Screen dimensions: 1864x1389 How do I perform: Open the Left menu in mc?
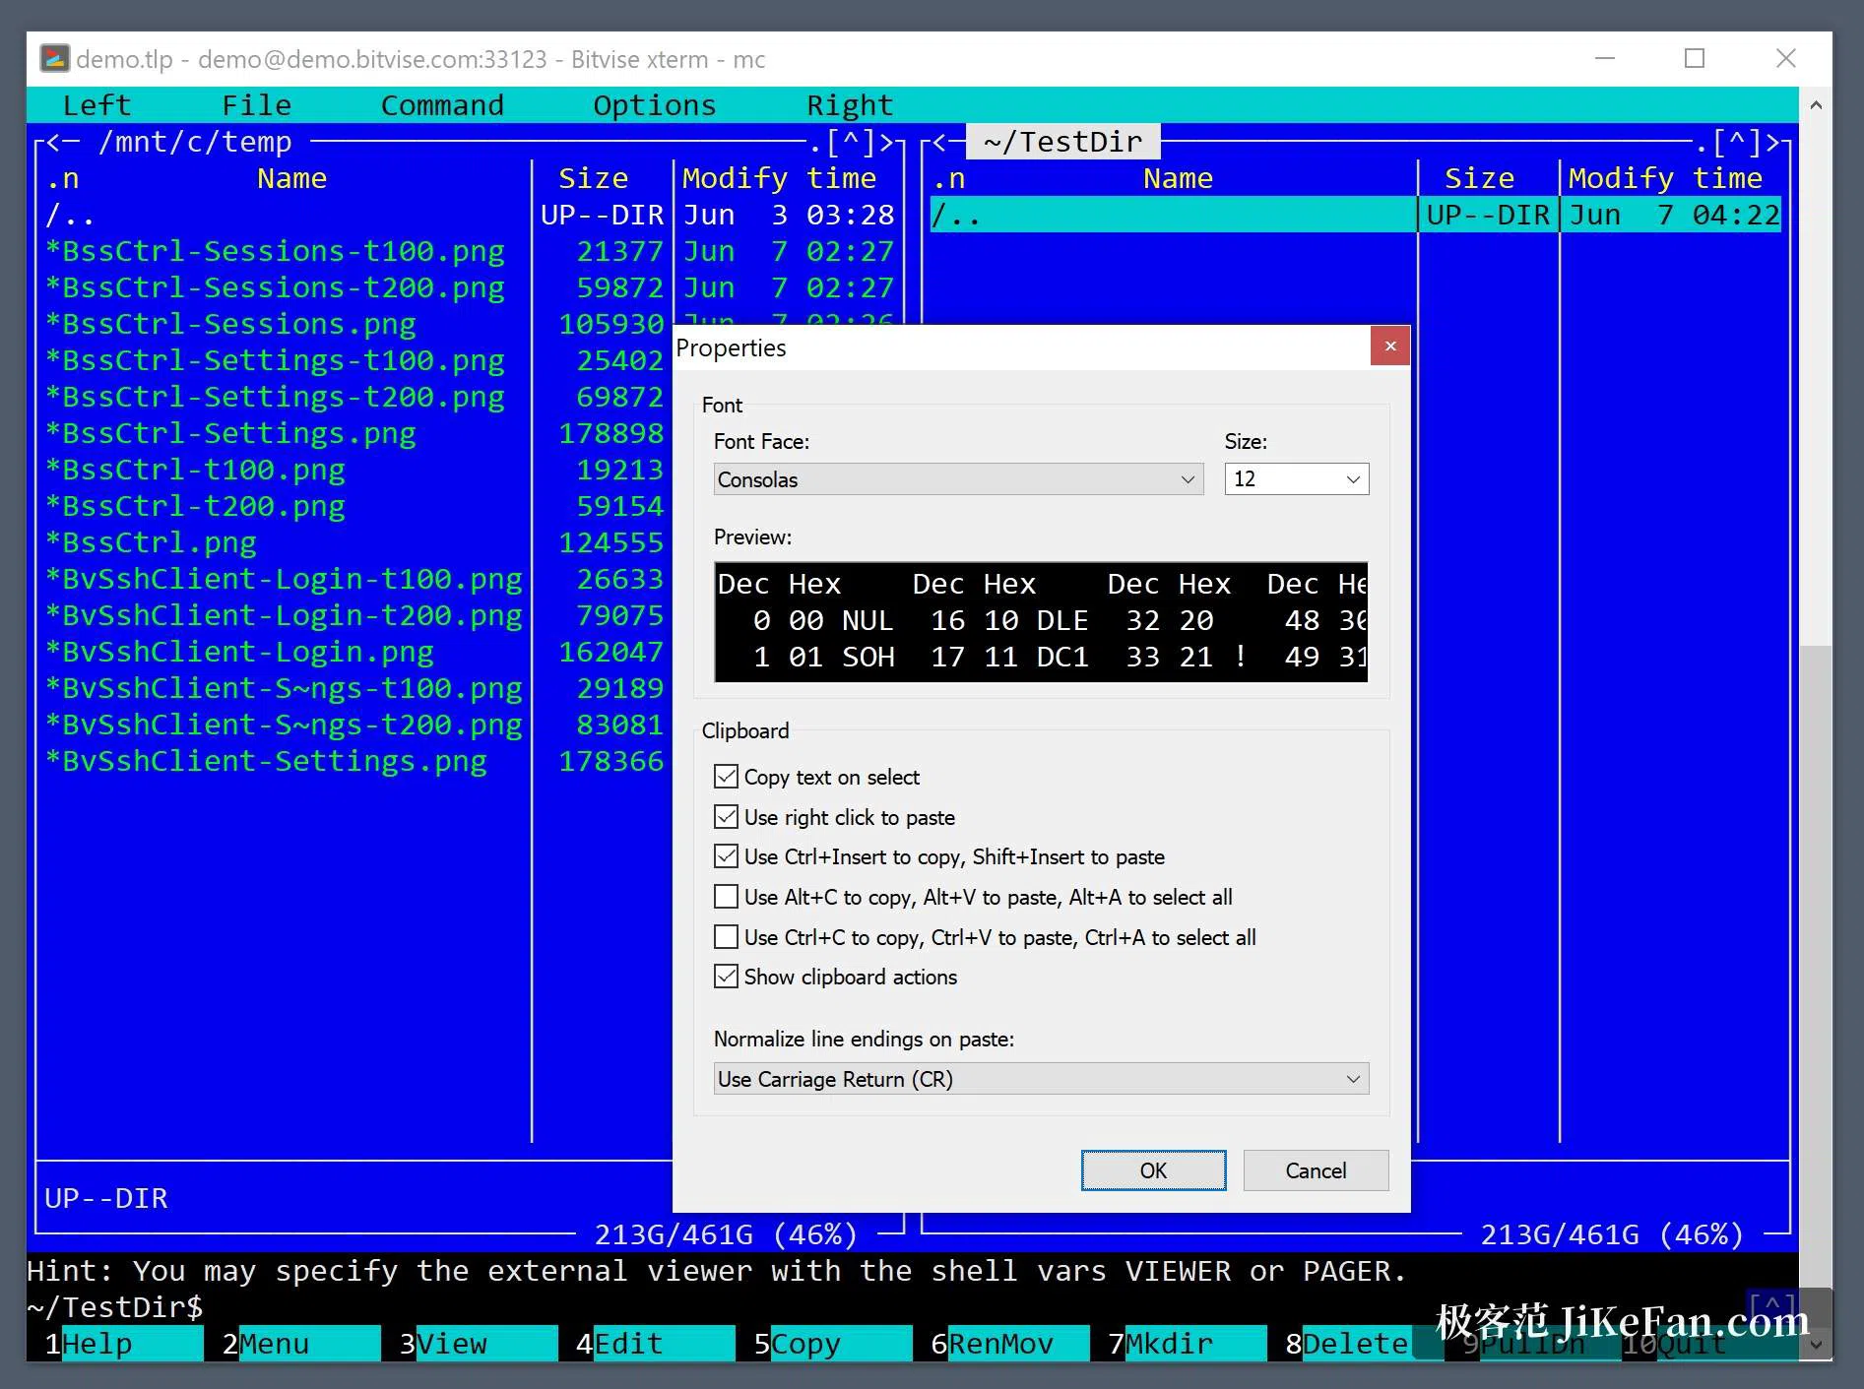coord(96,105)
